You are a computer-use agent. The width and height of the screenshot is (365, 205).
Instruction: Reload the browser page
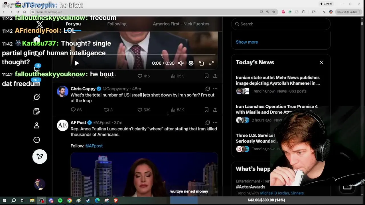(18, 12)
